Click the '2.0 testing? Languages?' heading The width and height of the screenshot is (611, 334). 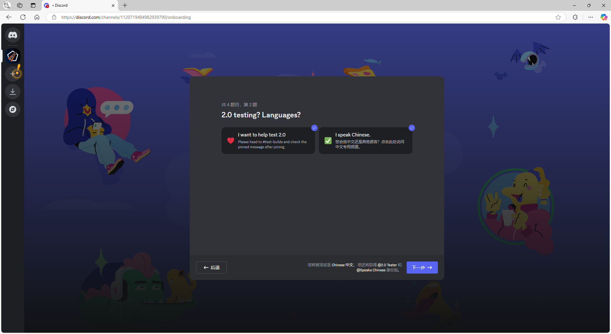[261, 115]
